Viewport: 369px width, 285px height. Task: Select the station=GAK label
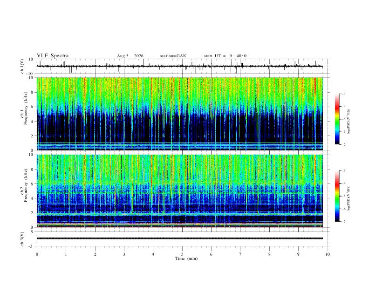(173, 56)
